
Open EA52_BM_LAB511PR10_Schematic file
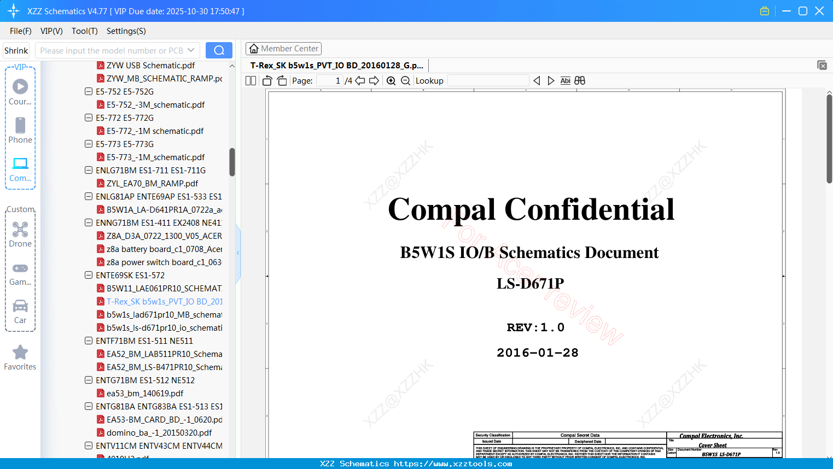(164, 354)
